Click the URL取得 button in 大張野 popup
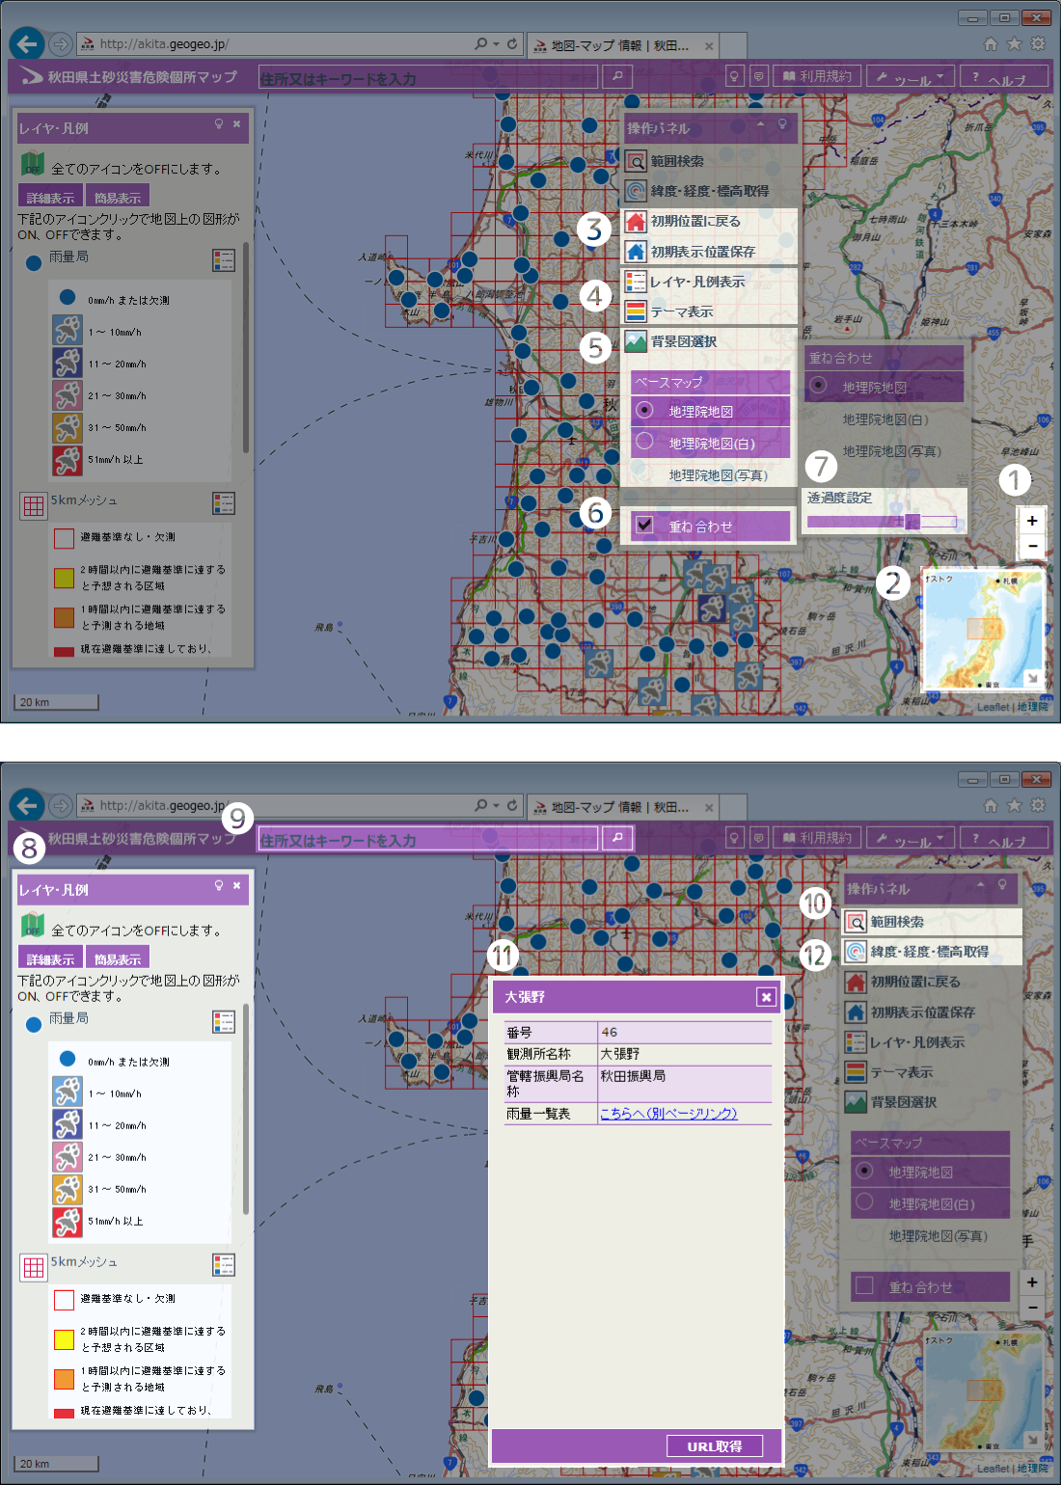 (x=715, y=1445)
